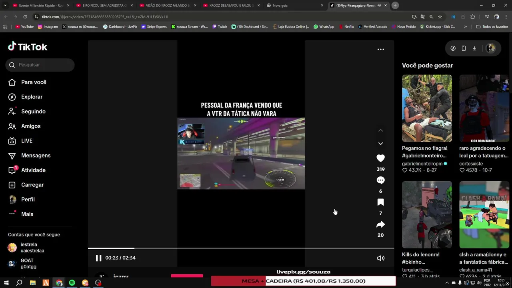Open Atividade notifications

[x=27, y=170]
